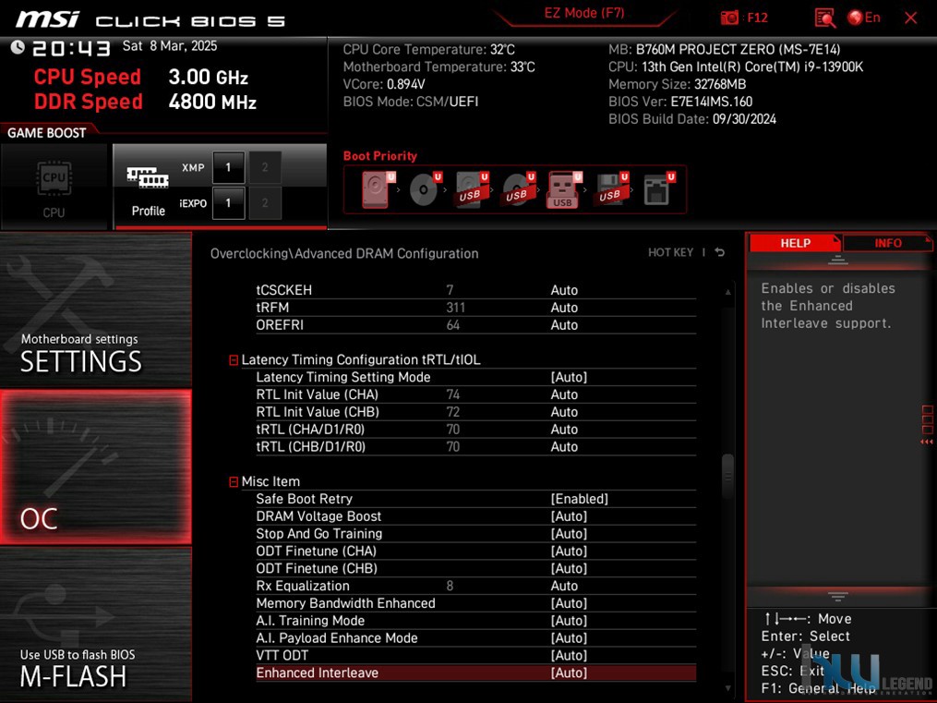Select the USB key boot device icon
Viewport: 937px width, 703px height.
[x=563, y=189]
